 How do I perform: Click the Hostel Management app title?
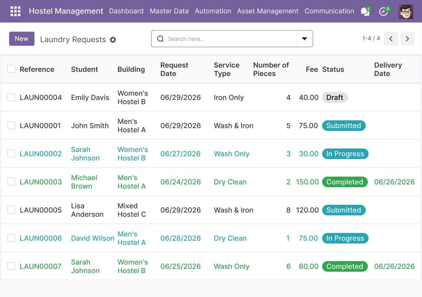pyautogui.click(x=66, y=11)
